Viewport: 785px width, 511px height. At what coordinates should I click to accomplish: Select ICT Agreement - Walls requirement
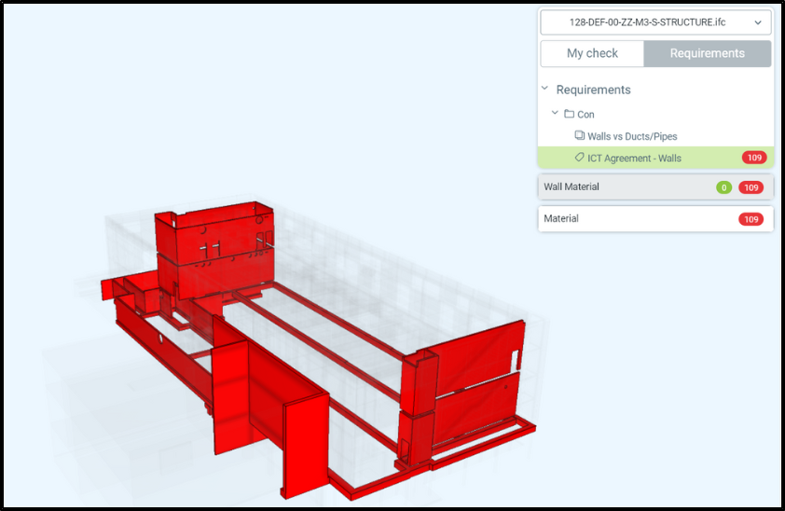[634, 158]
